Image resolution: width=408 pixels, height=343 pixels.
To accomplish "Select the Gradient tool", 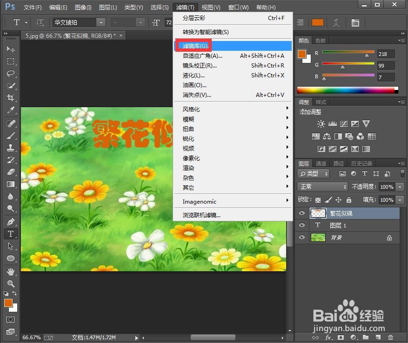I will 10,185.
